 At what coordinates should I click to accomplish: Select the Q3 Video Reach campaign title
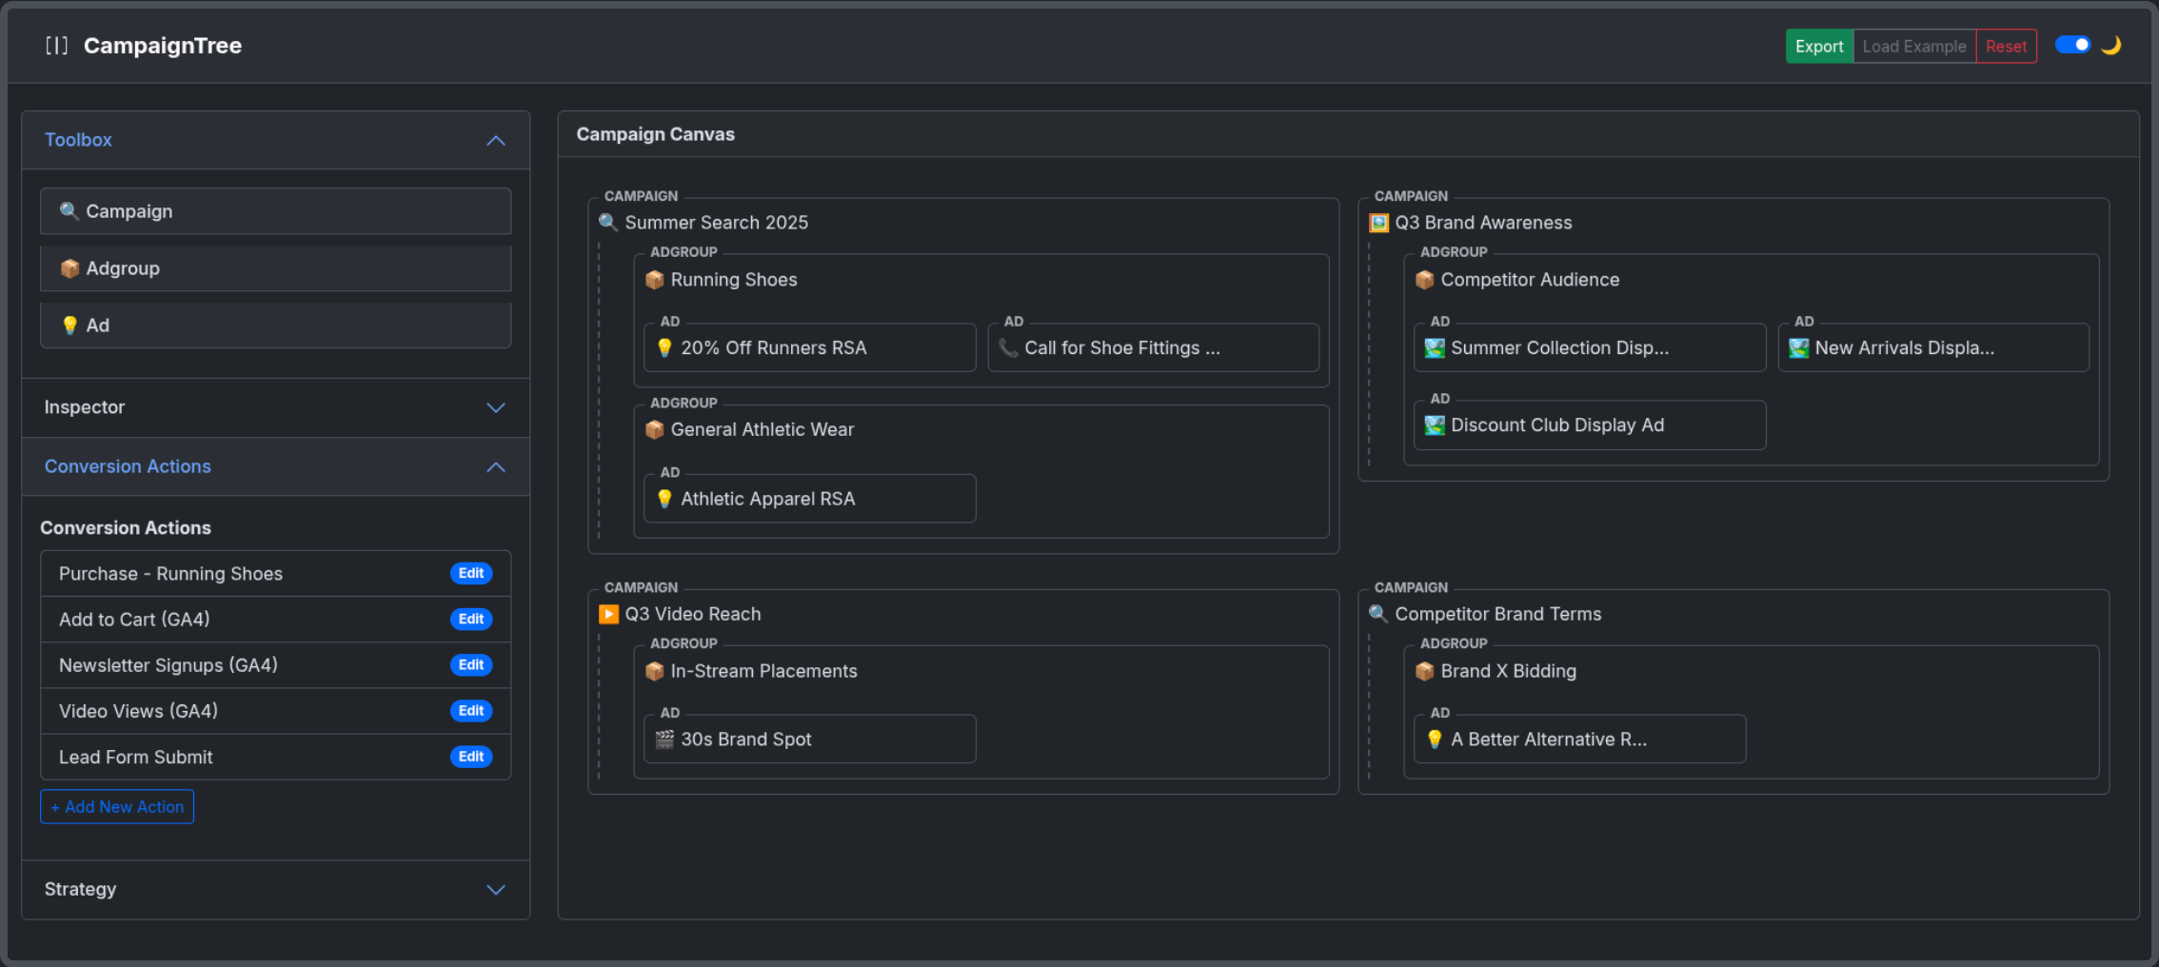693,615
